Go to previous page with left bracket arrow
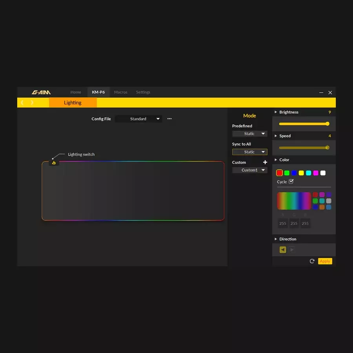The width and height of the screenshot is (353, 353). (x=22, y=102)
